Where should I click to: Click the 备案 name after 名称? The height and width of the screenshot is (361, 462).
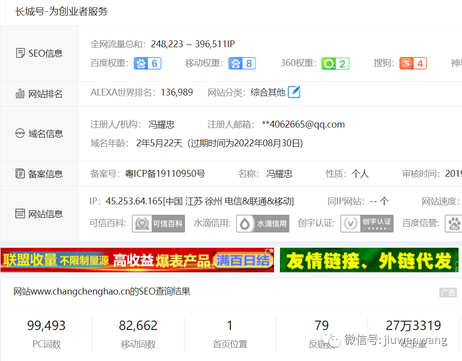279,173
